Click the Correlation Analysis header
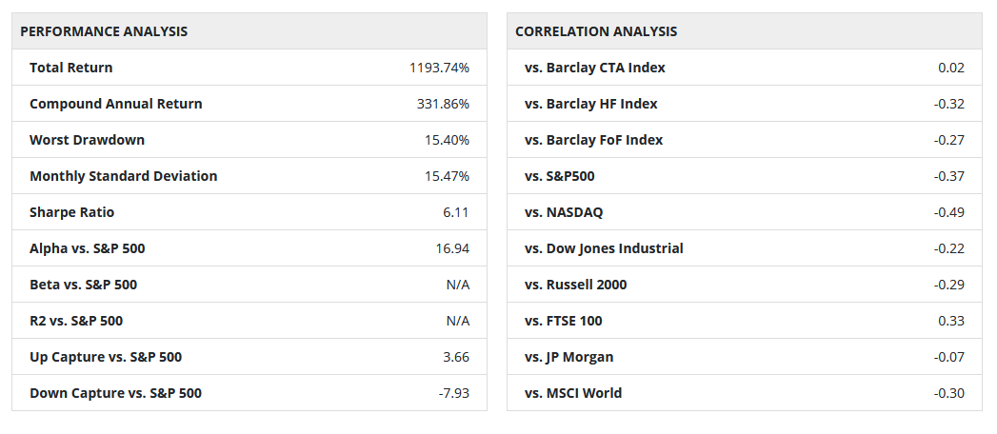 (x=596, y=31)
